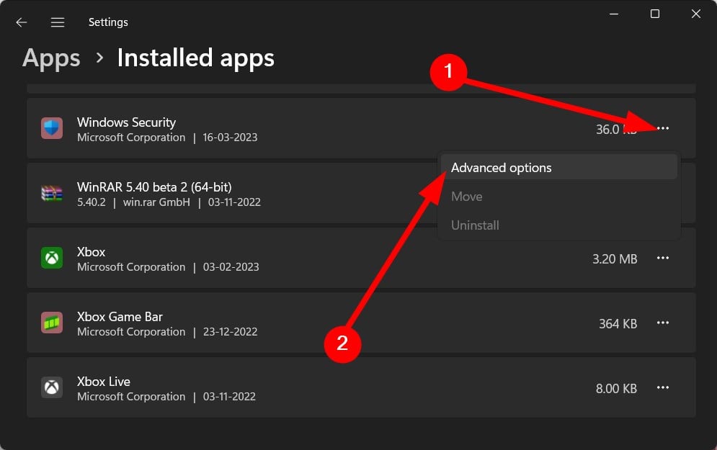Click the Xbox Game Bar icon
Viewport: 717px width, 450px height.
point(52,323)
